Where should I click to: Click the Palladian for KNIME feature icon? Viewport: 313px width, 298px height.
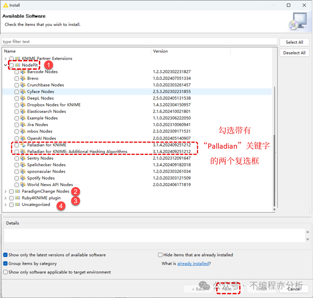click(23, 145)
